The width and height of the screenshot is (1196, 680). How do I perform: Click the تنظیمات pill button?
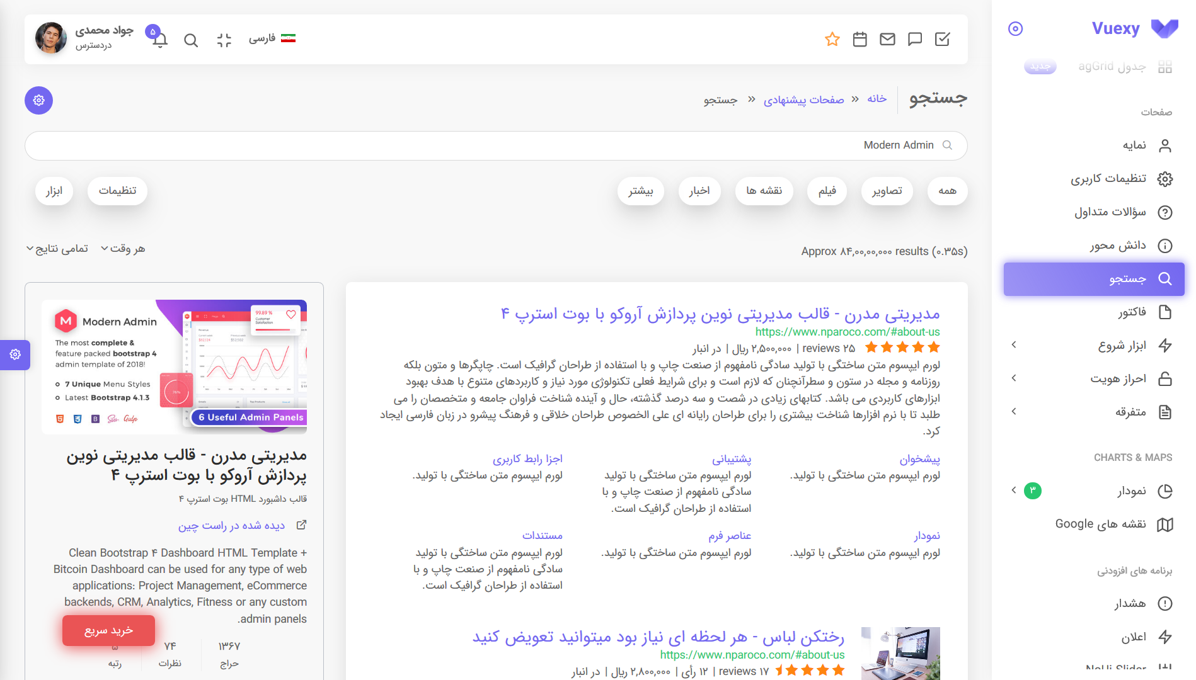118,191
